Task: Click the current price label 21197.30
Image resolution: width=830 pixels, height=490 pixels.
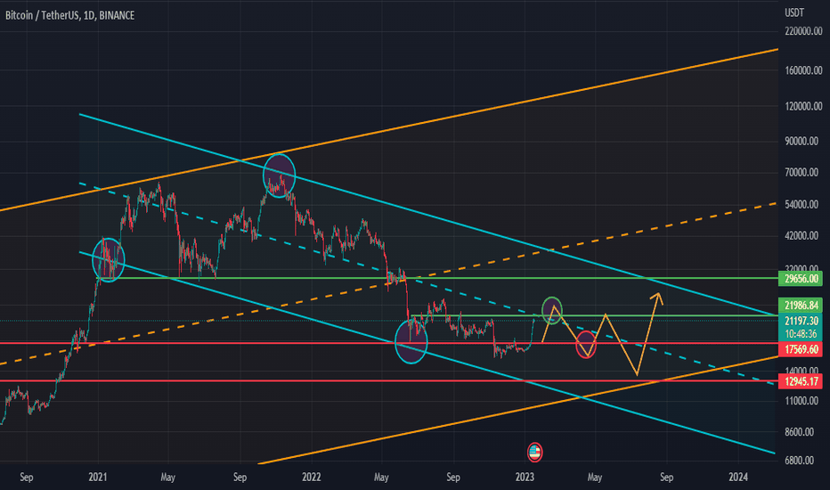Action: click(801, 321)
